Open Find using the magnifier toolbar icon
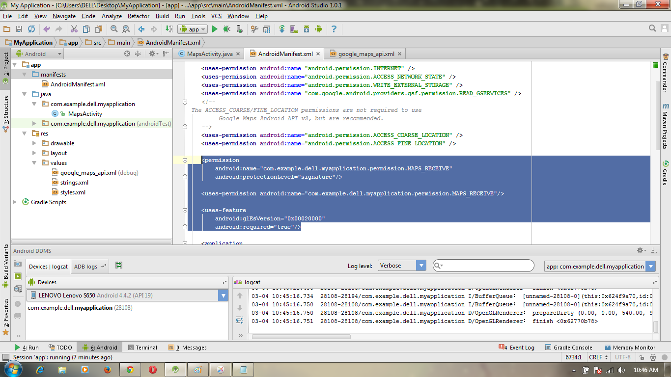 114,29
